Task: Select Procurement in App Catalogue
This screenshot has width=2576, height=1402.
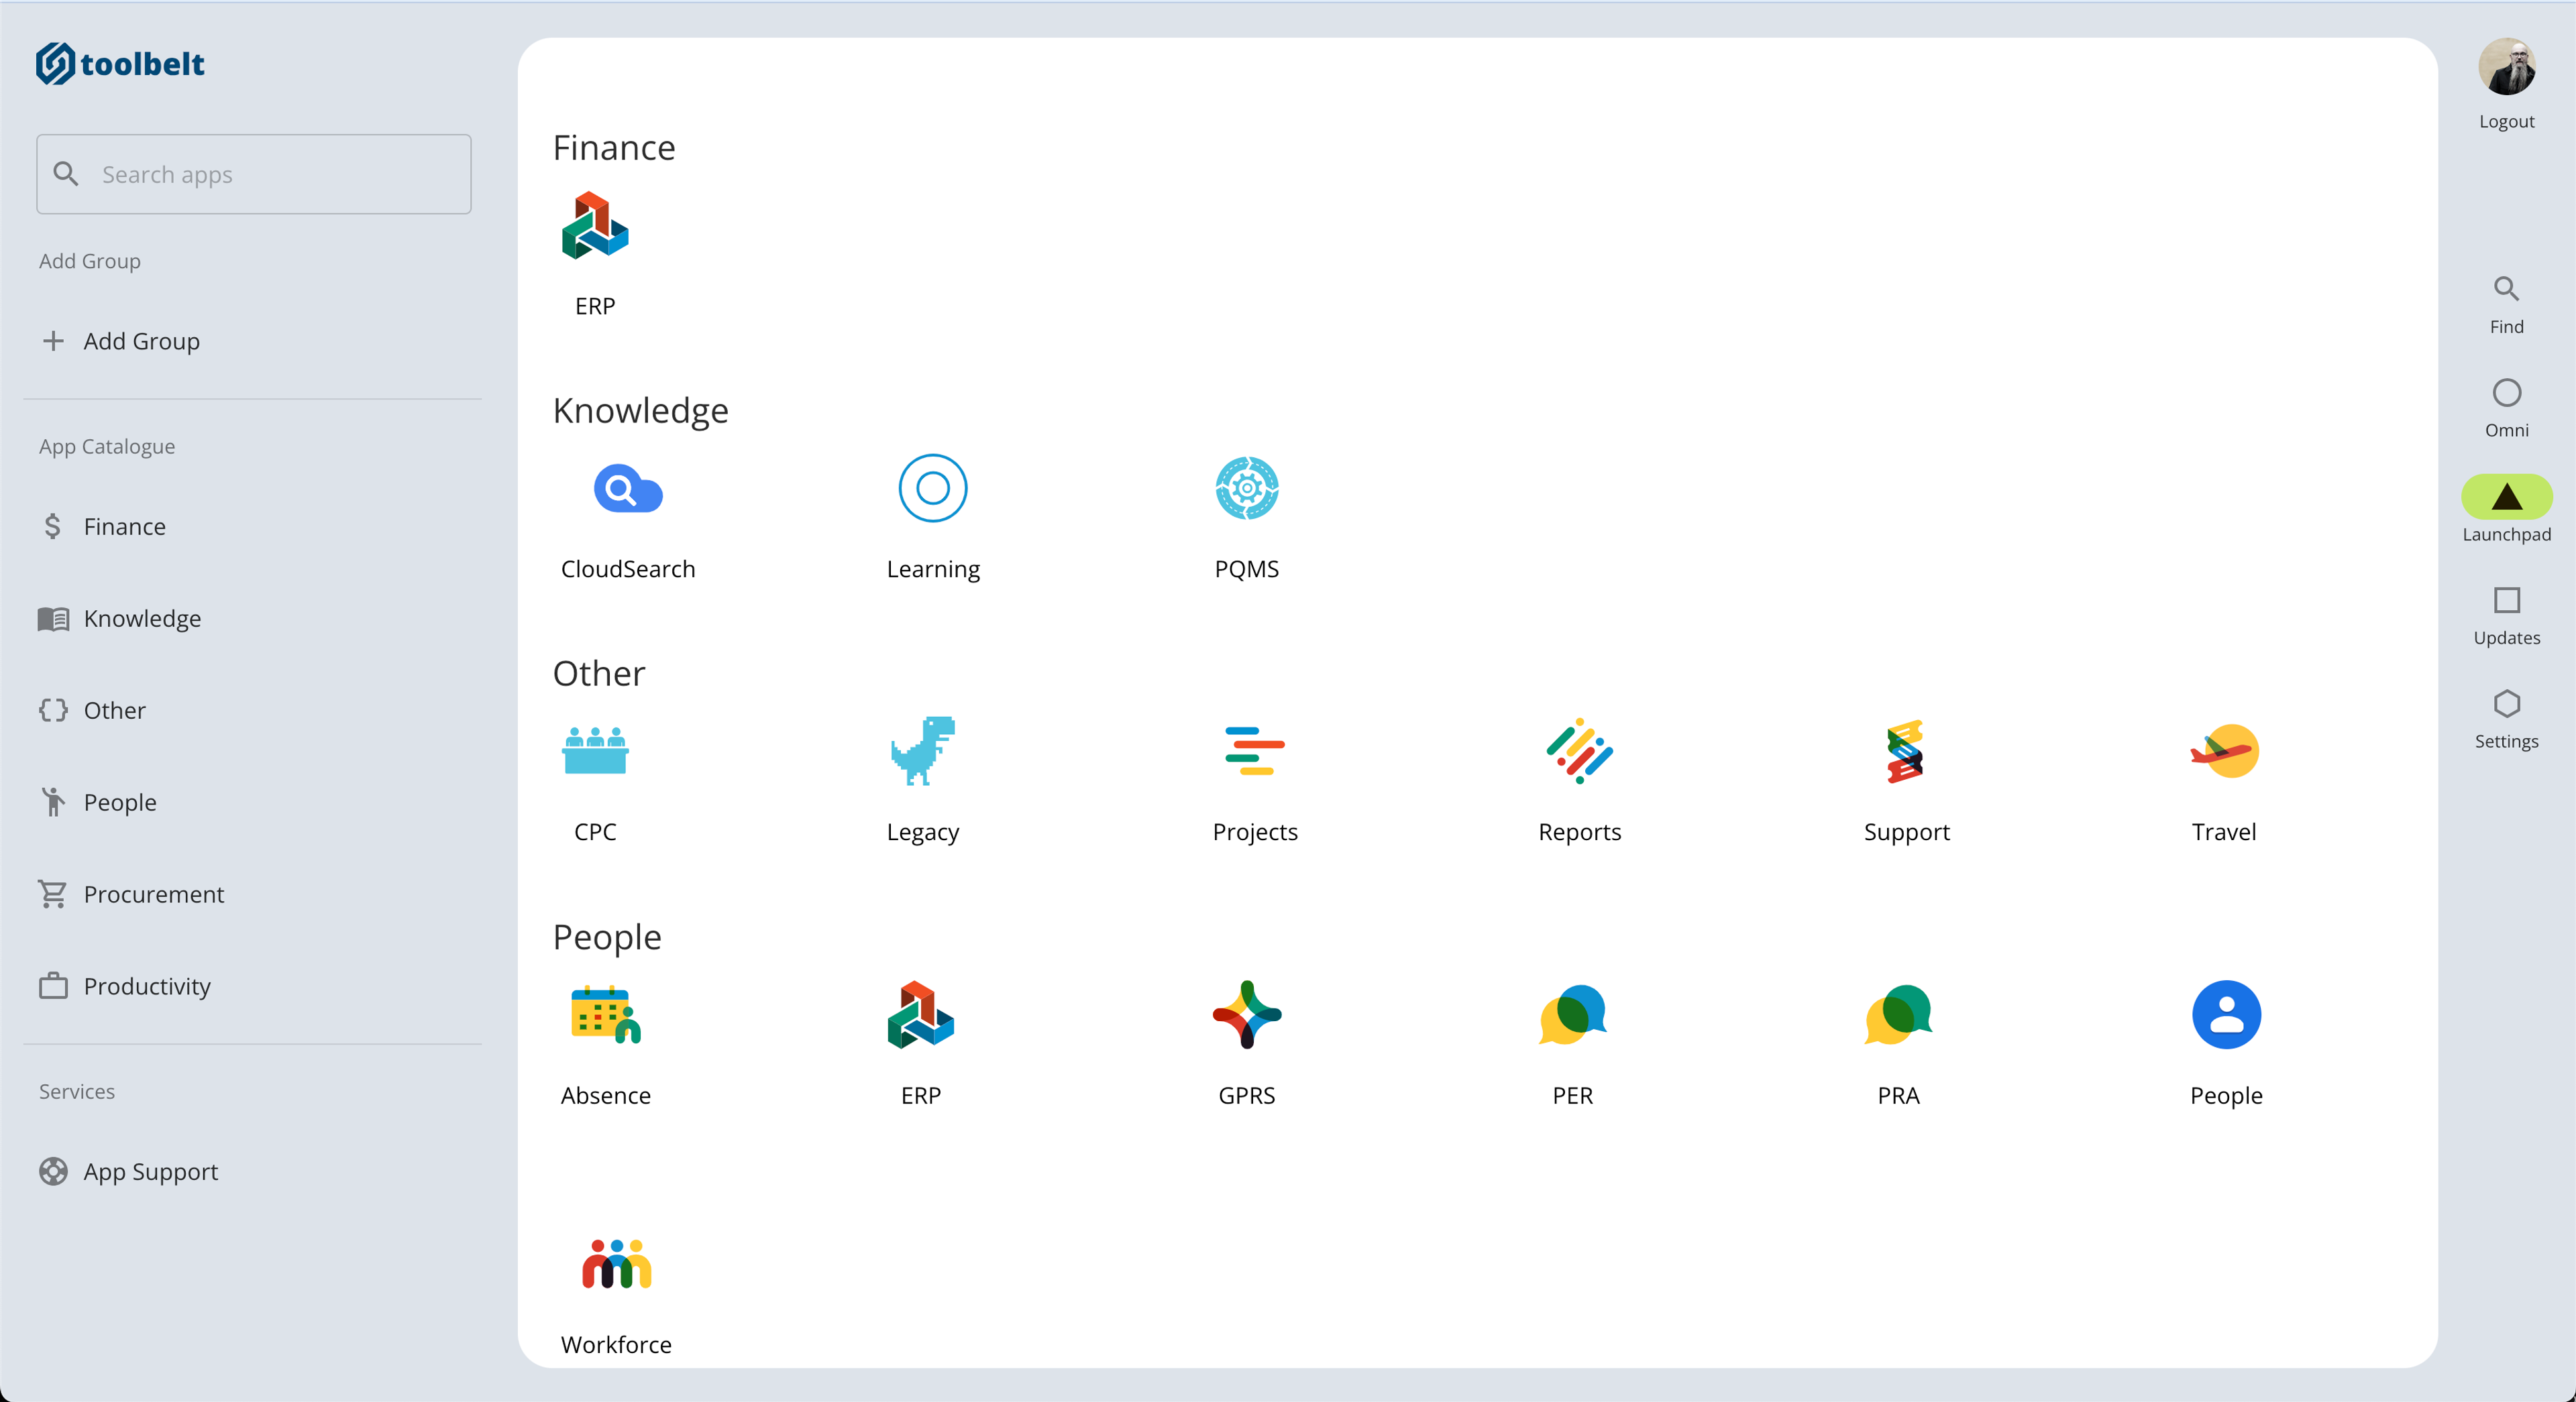Action: click(x=153, y=894)
